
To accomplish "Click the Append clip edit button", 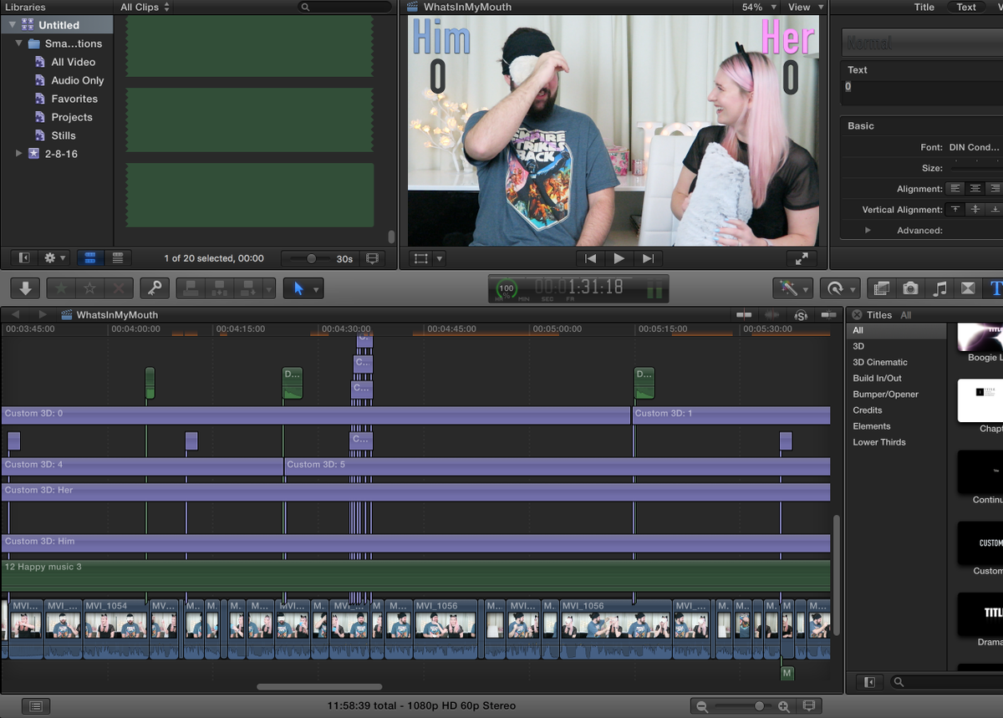I will 249,288.
